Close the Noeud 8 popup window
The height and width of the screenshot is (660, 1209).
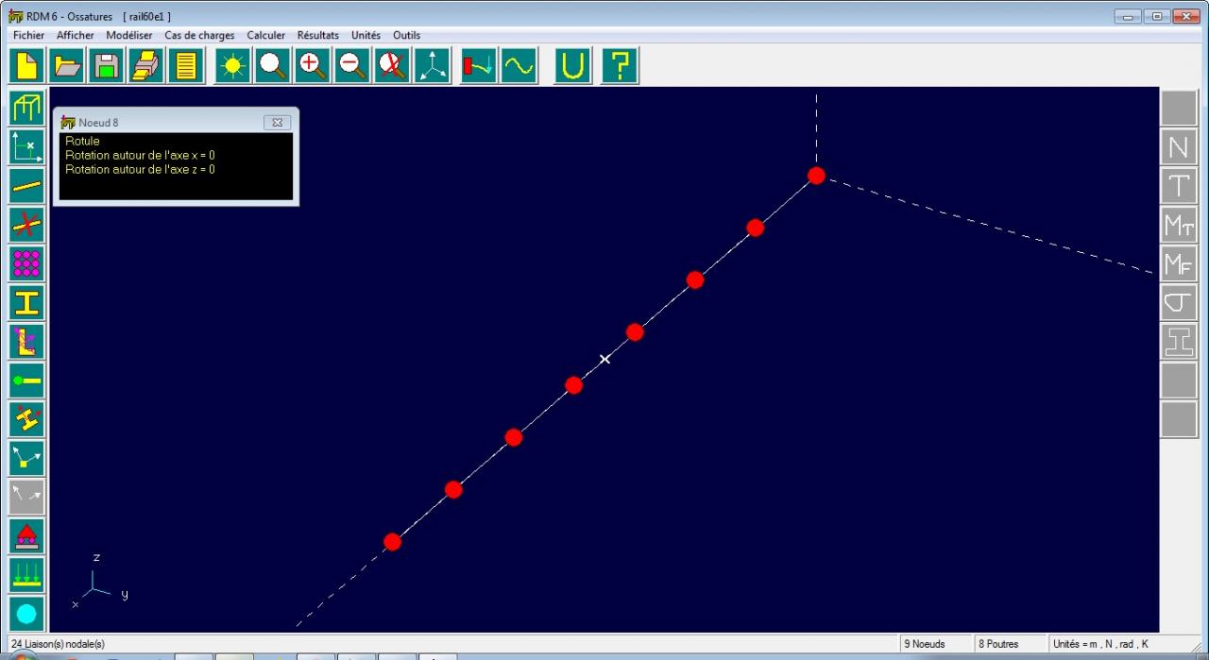[x=277, y=122]
